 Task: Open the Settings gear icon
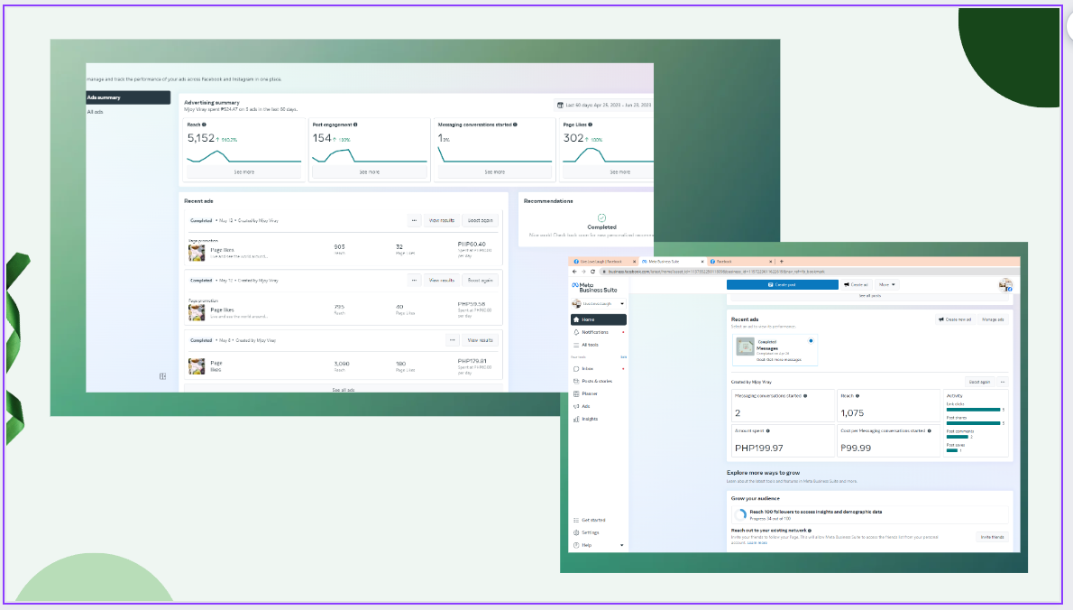pos(576,532)
